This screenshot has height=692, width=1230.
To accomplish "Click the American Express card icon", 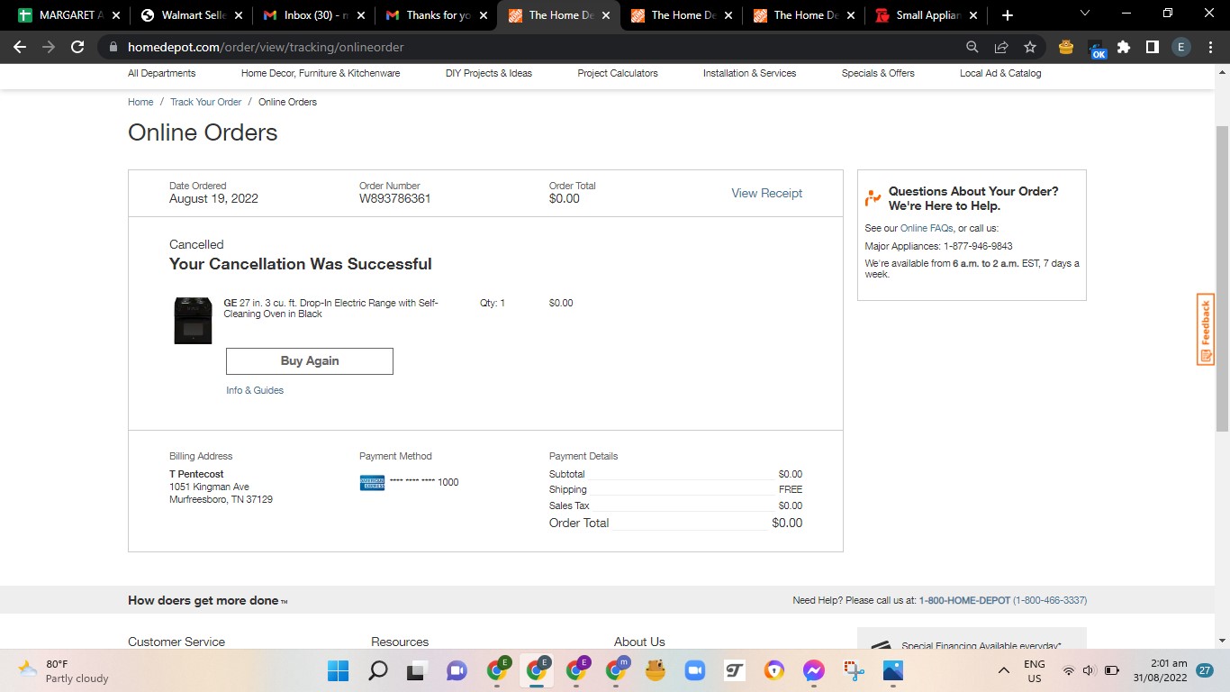I will click(x=372, y=483).
